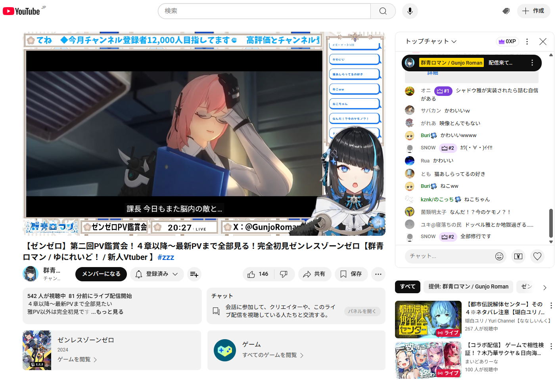Viewport: 556px width, 380px height.
Task: Open menu for 都市伝説解体センター video
Action: click(x=551, y=306)
